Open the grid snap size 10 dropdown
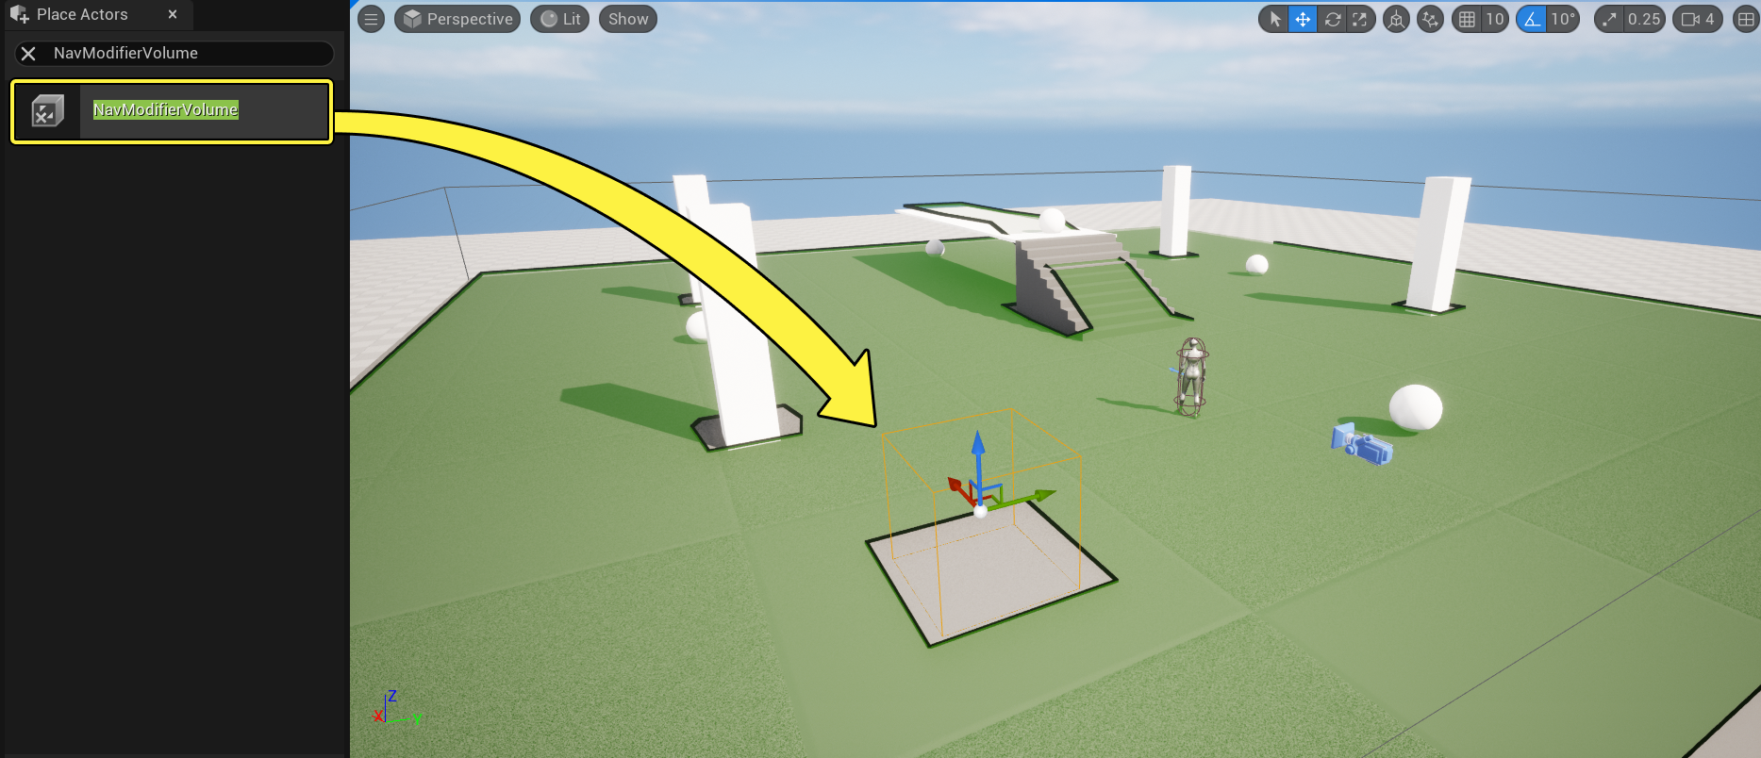This screenshot has width=1761, height=758. click(x=1495, y=19)
